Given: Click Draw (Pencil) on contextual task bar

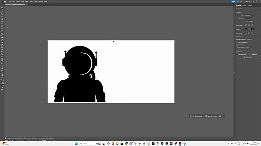Looking at the screenshot, I should pos(197,116).
